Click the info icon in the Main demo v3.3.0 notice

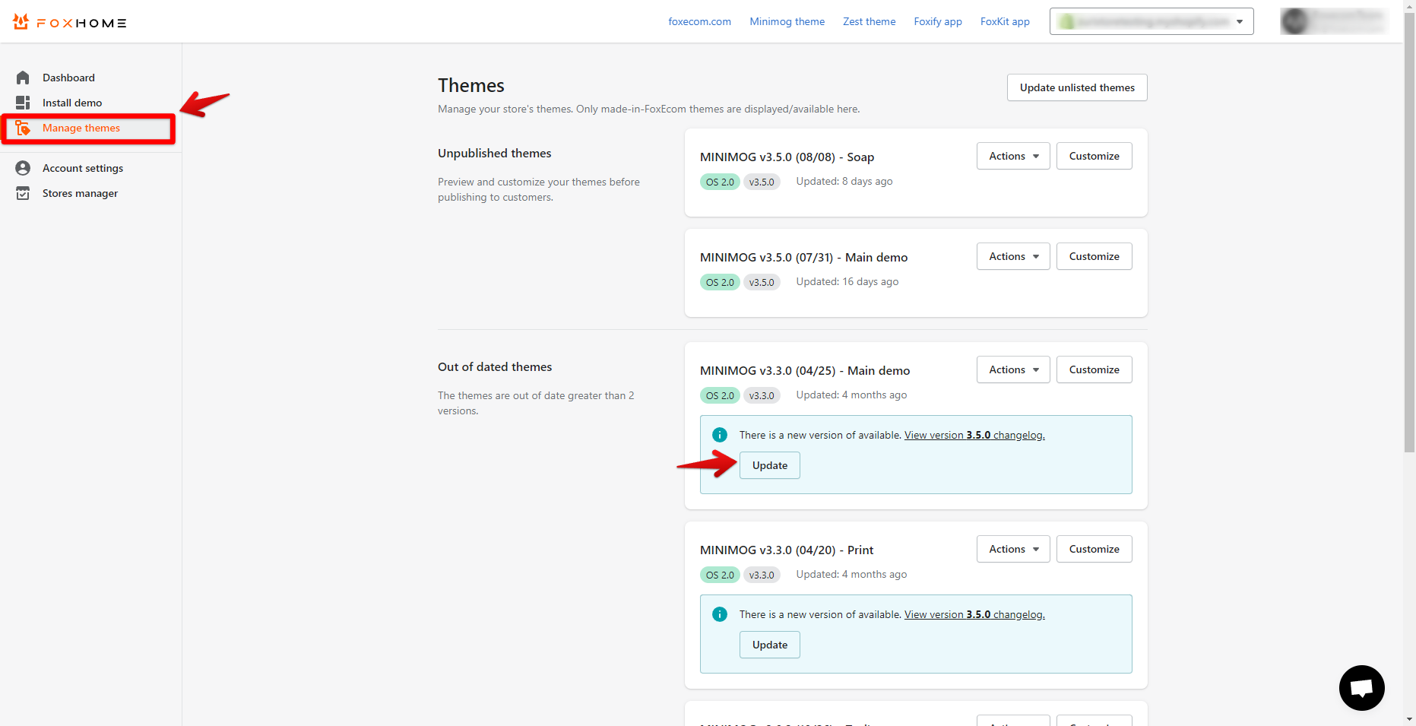point(720,435)
